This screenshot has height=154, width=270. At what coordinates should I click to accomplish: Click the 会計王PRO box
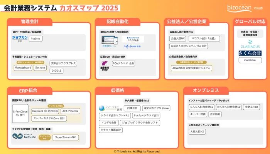(x=251, y=107)
